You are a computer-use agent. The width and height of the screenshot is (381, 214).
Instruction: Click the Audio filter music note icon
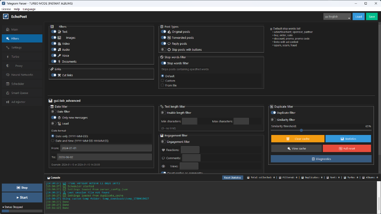coord(59,50)
